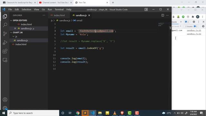Image resolution: width=206 pixels, height=116 pixels.
Task: Open VLC media player from taskbar
Action: coord(115,113)
